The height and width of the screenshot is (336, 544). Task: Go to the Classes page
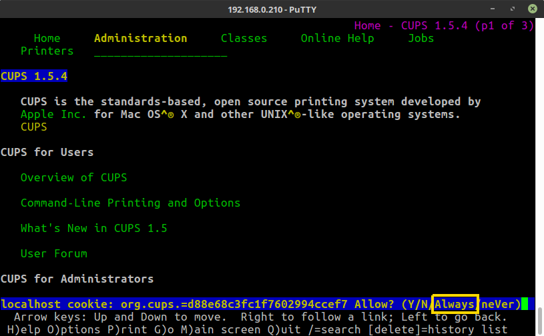(244, 38)
